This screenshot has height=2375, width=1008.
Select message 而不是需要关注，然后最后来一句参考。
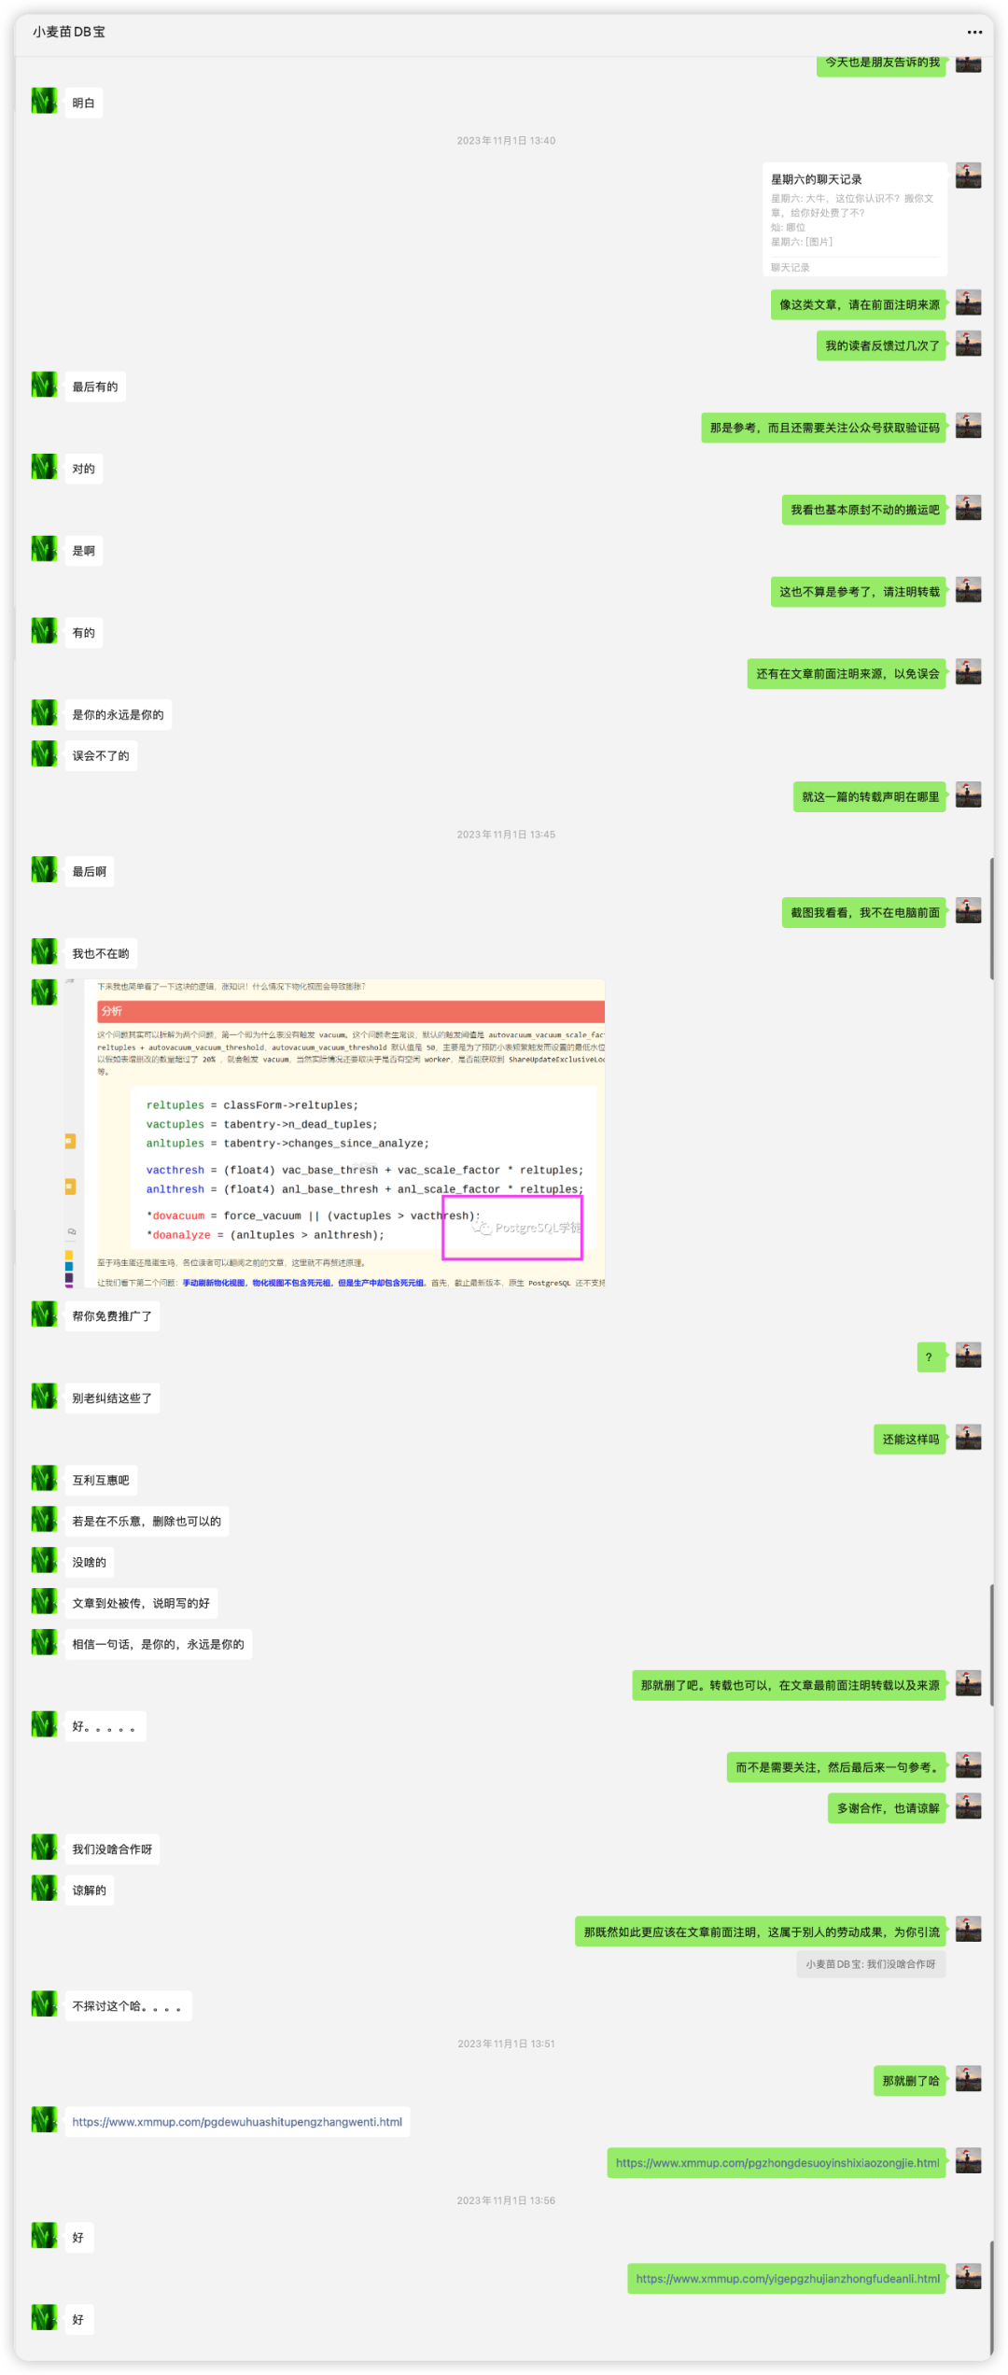836,1767
